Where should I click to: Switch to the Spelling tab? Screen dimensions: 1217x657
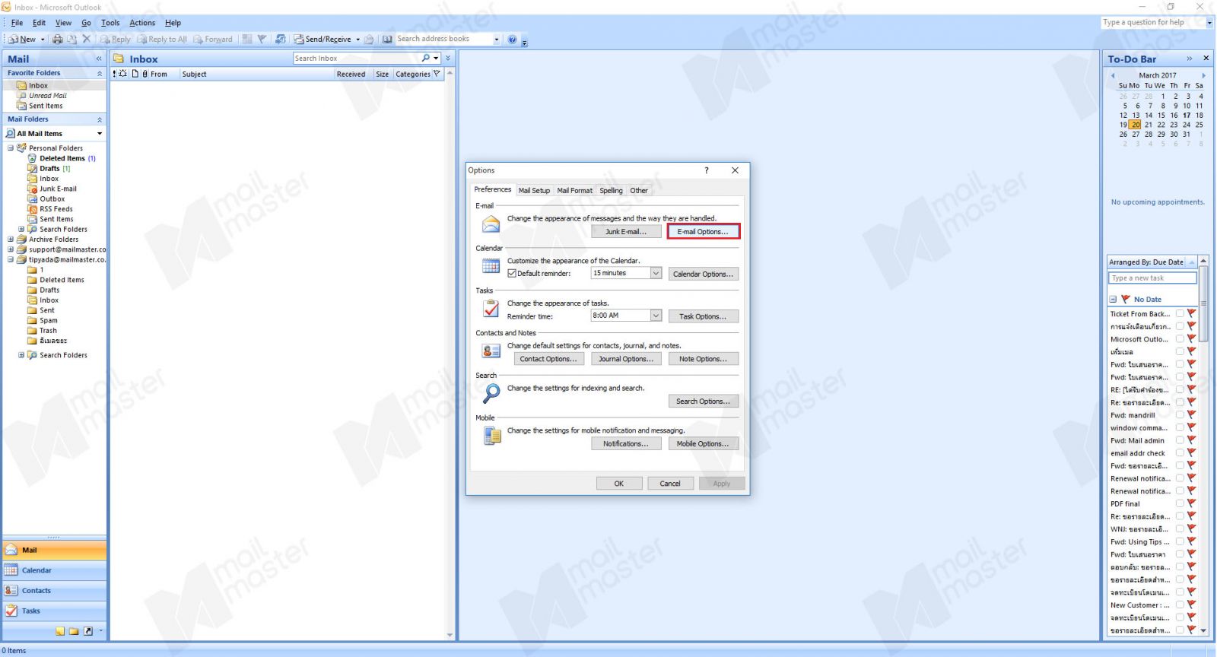(x=611, y=191)
